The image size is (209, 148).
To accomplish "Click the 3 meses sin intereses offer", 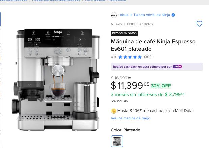I will click(x=148, y=94).
